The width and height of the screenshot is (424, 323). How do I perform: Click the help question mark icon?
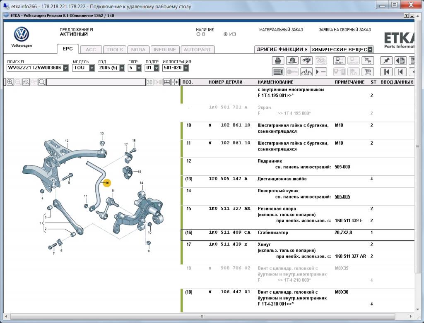407,16
